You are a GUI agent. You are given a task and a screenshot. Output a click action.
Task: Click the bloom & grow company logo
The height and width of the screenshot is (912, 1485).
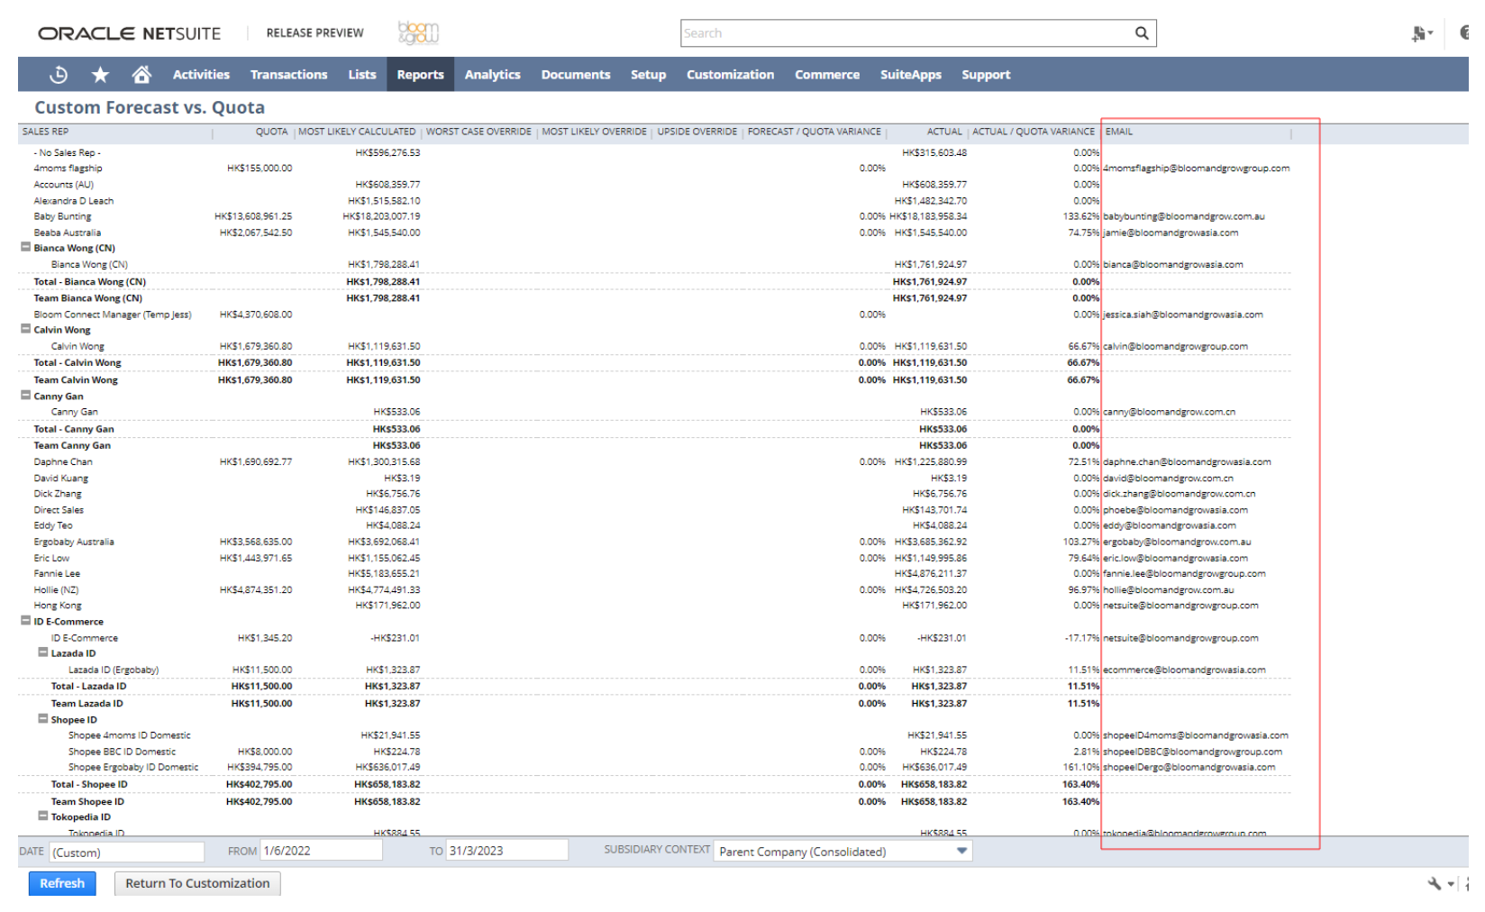point(418,33)
